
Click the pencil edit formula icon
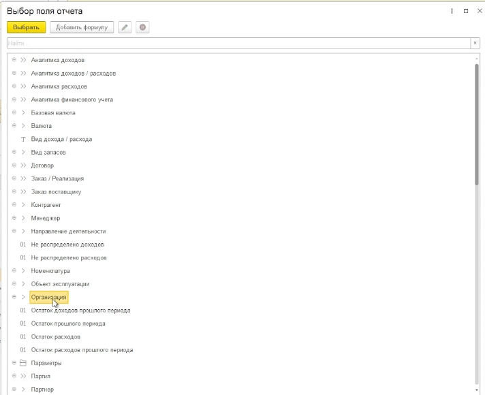[x=125, y=27]
